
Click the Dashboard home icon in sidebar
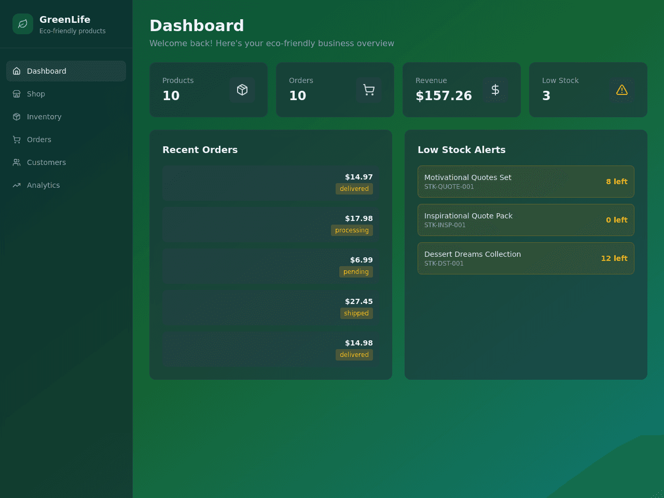[x=17, y=71]
